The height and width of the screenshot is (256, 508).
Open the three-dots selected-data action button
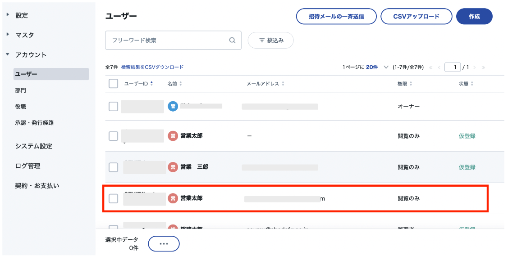pyautogui.click(x=164, y=244)
